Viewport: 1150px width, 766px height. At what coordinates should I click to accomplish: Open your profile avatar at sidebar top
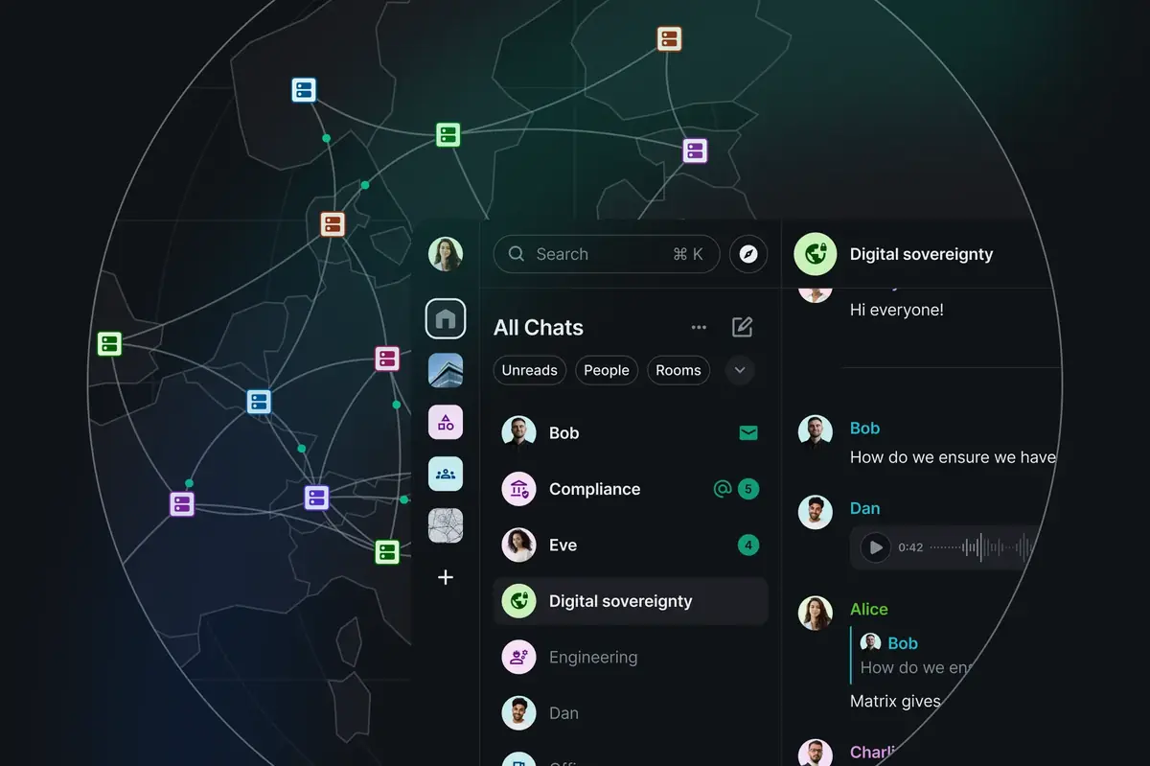pyautogui.click(x=446, y=254)
